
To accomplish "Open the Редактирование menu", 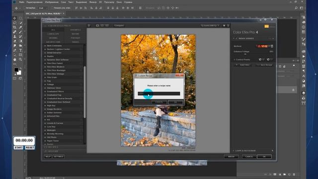I will pyautogui.click(x=34, y=2).
